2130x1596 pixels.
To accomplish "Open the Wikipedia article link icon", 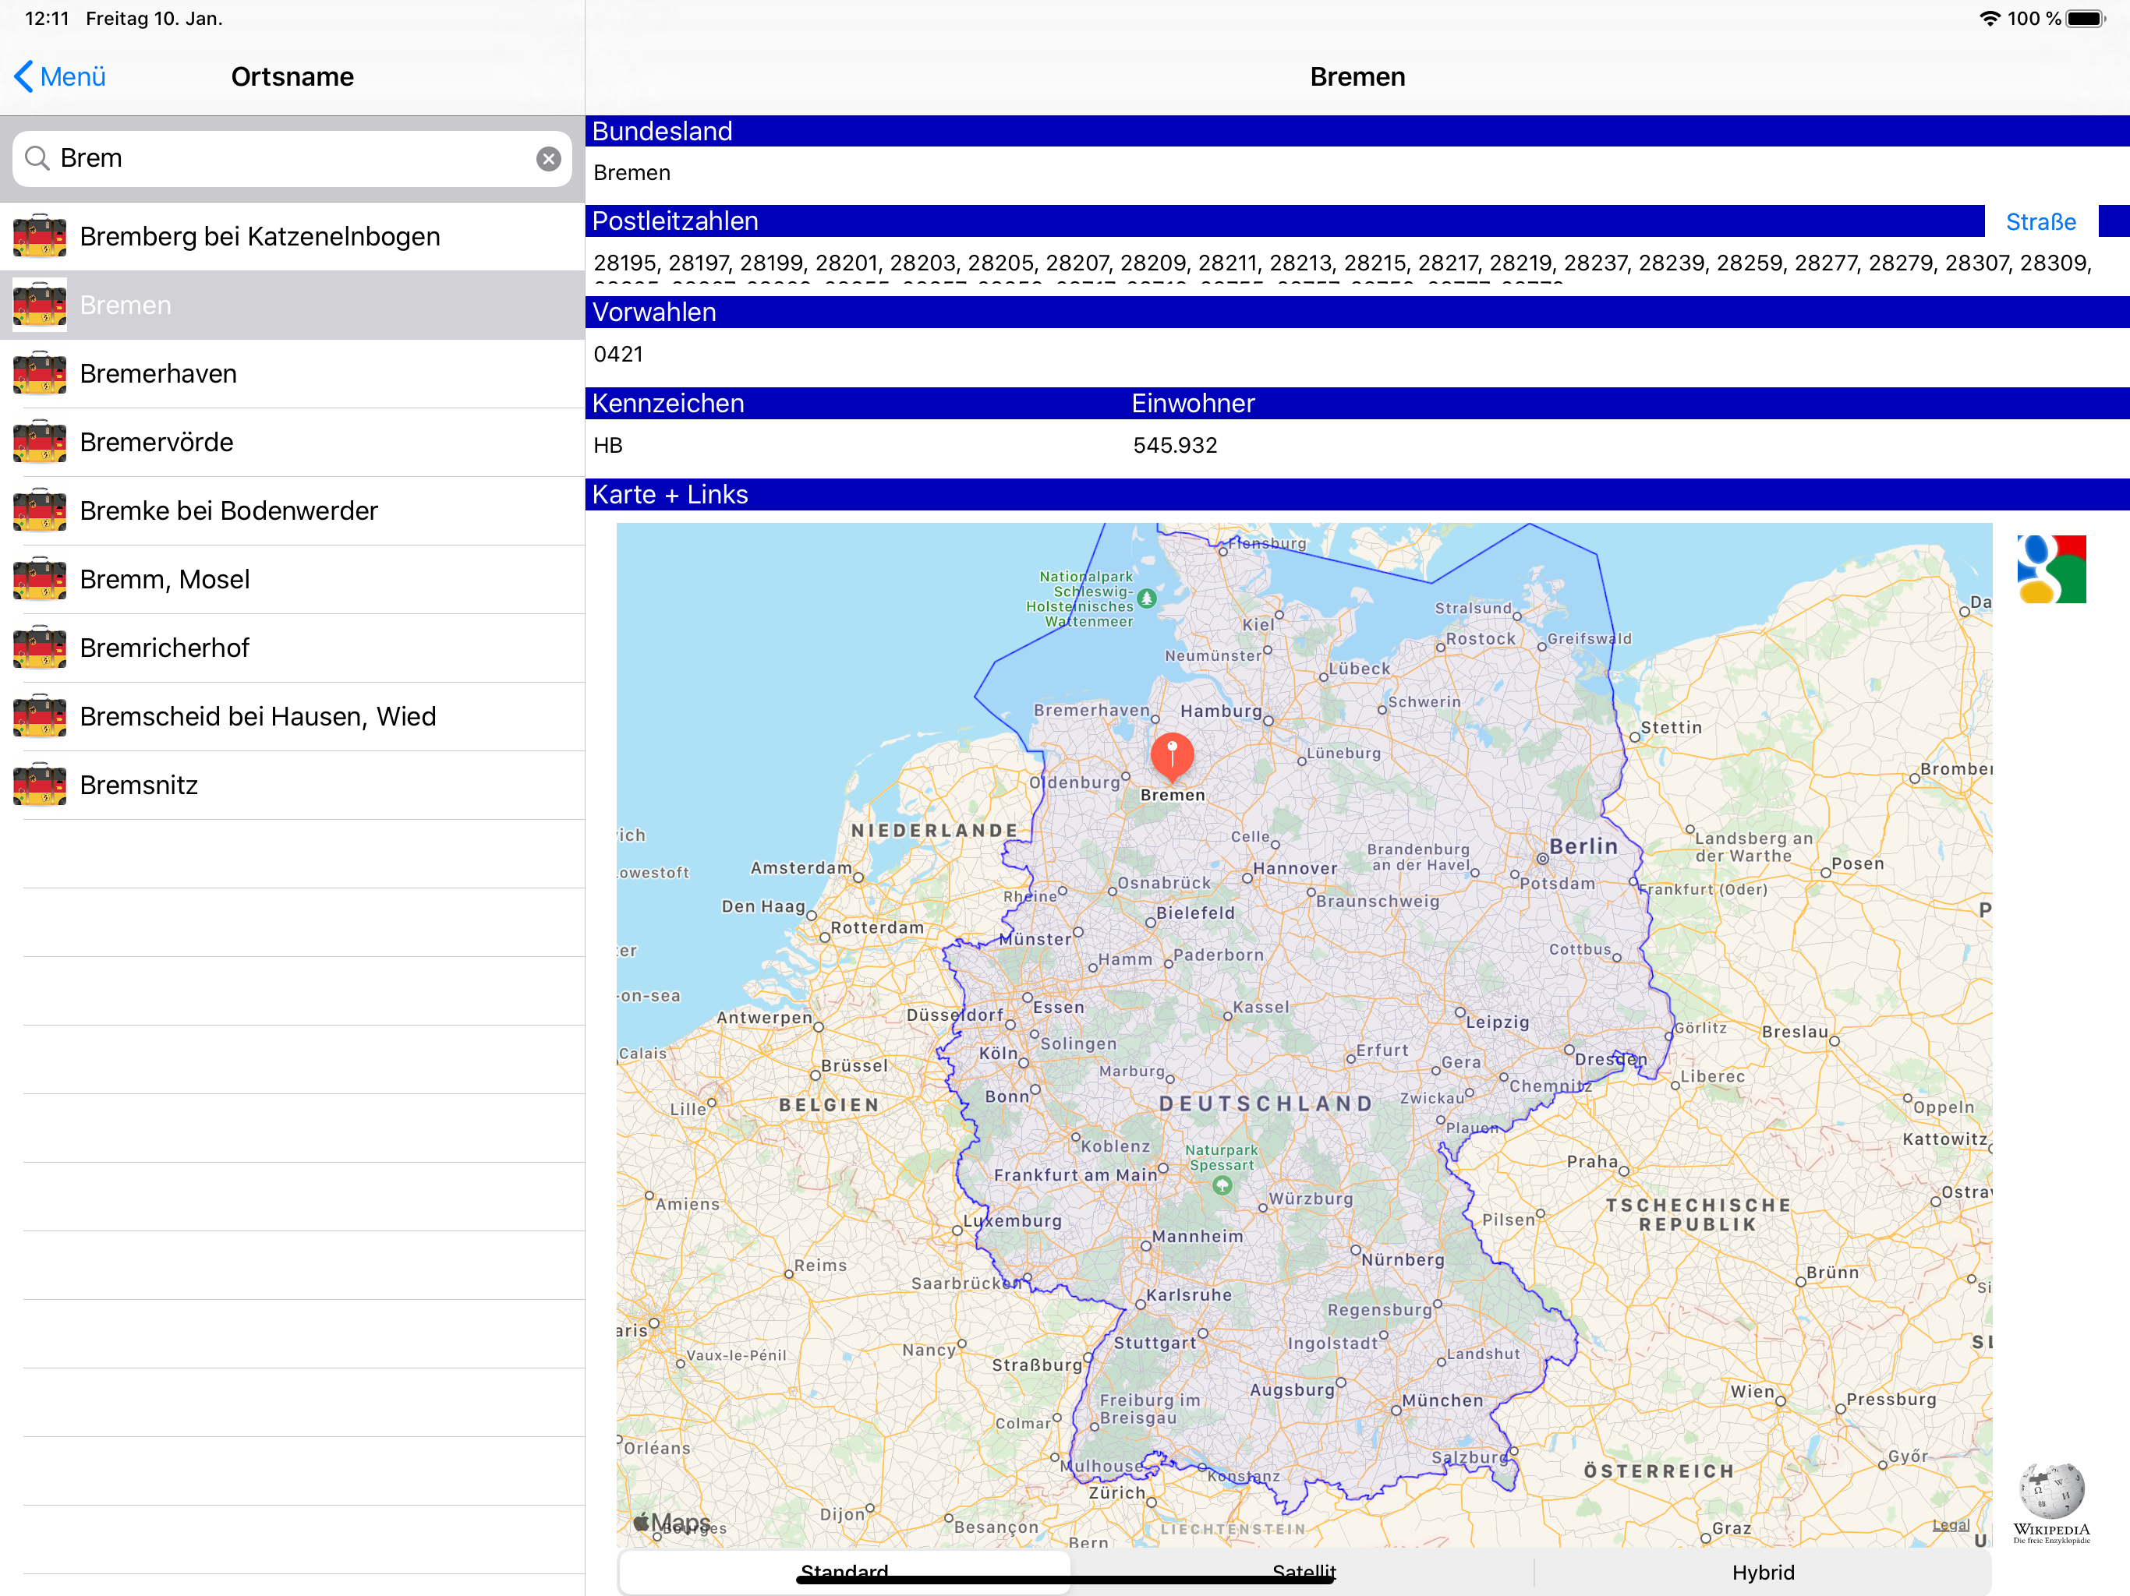I will pyautogui.click(x=2052, y=1503).
